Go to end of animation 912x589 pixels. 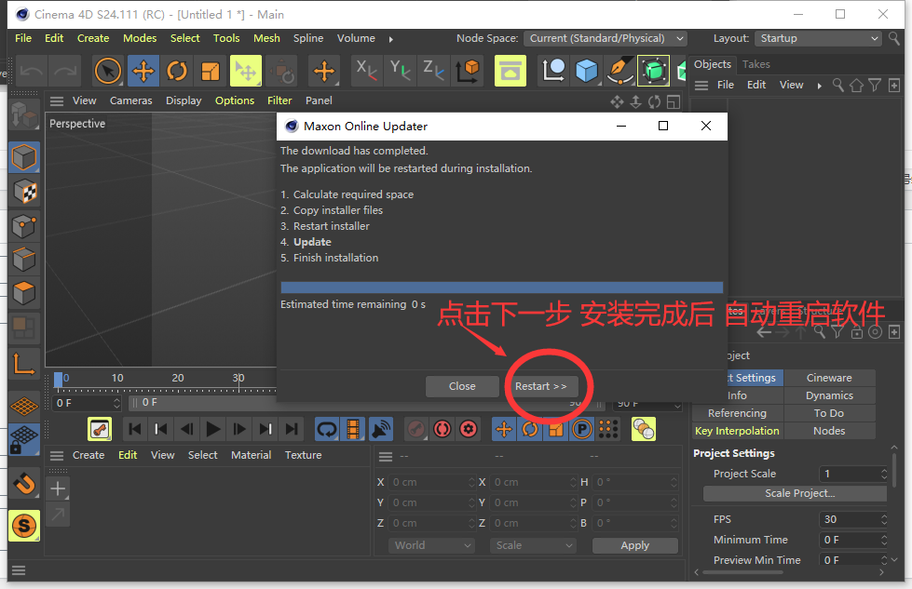[292, 429]
